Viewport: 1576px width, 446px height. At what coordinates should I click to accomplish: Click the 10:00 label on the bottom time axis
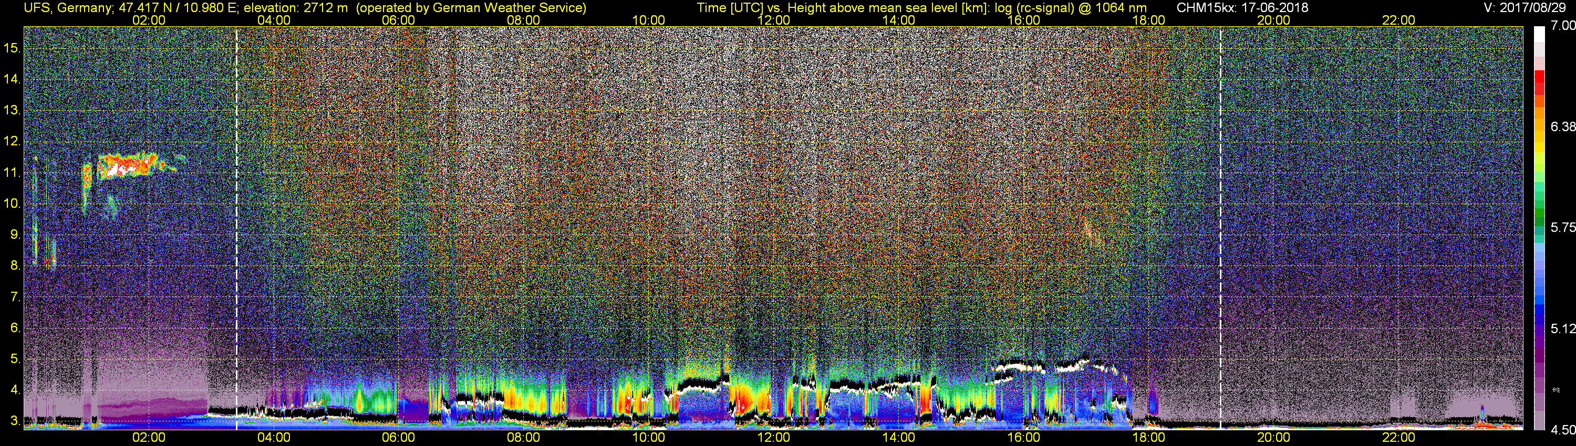pyautogui.click(x=648, y=438)
